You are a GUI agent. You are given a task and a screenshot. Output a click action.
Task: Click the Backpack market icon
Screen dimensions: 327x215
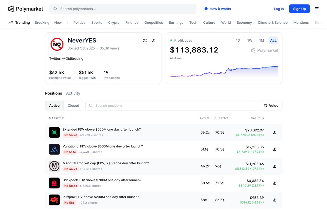(54, 183)
